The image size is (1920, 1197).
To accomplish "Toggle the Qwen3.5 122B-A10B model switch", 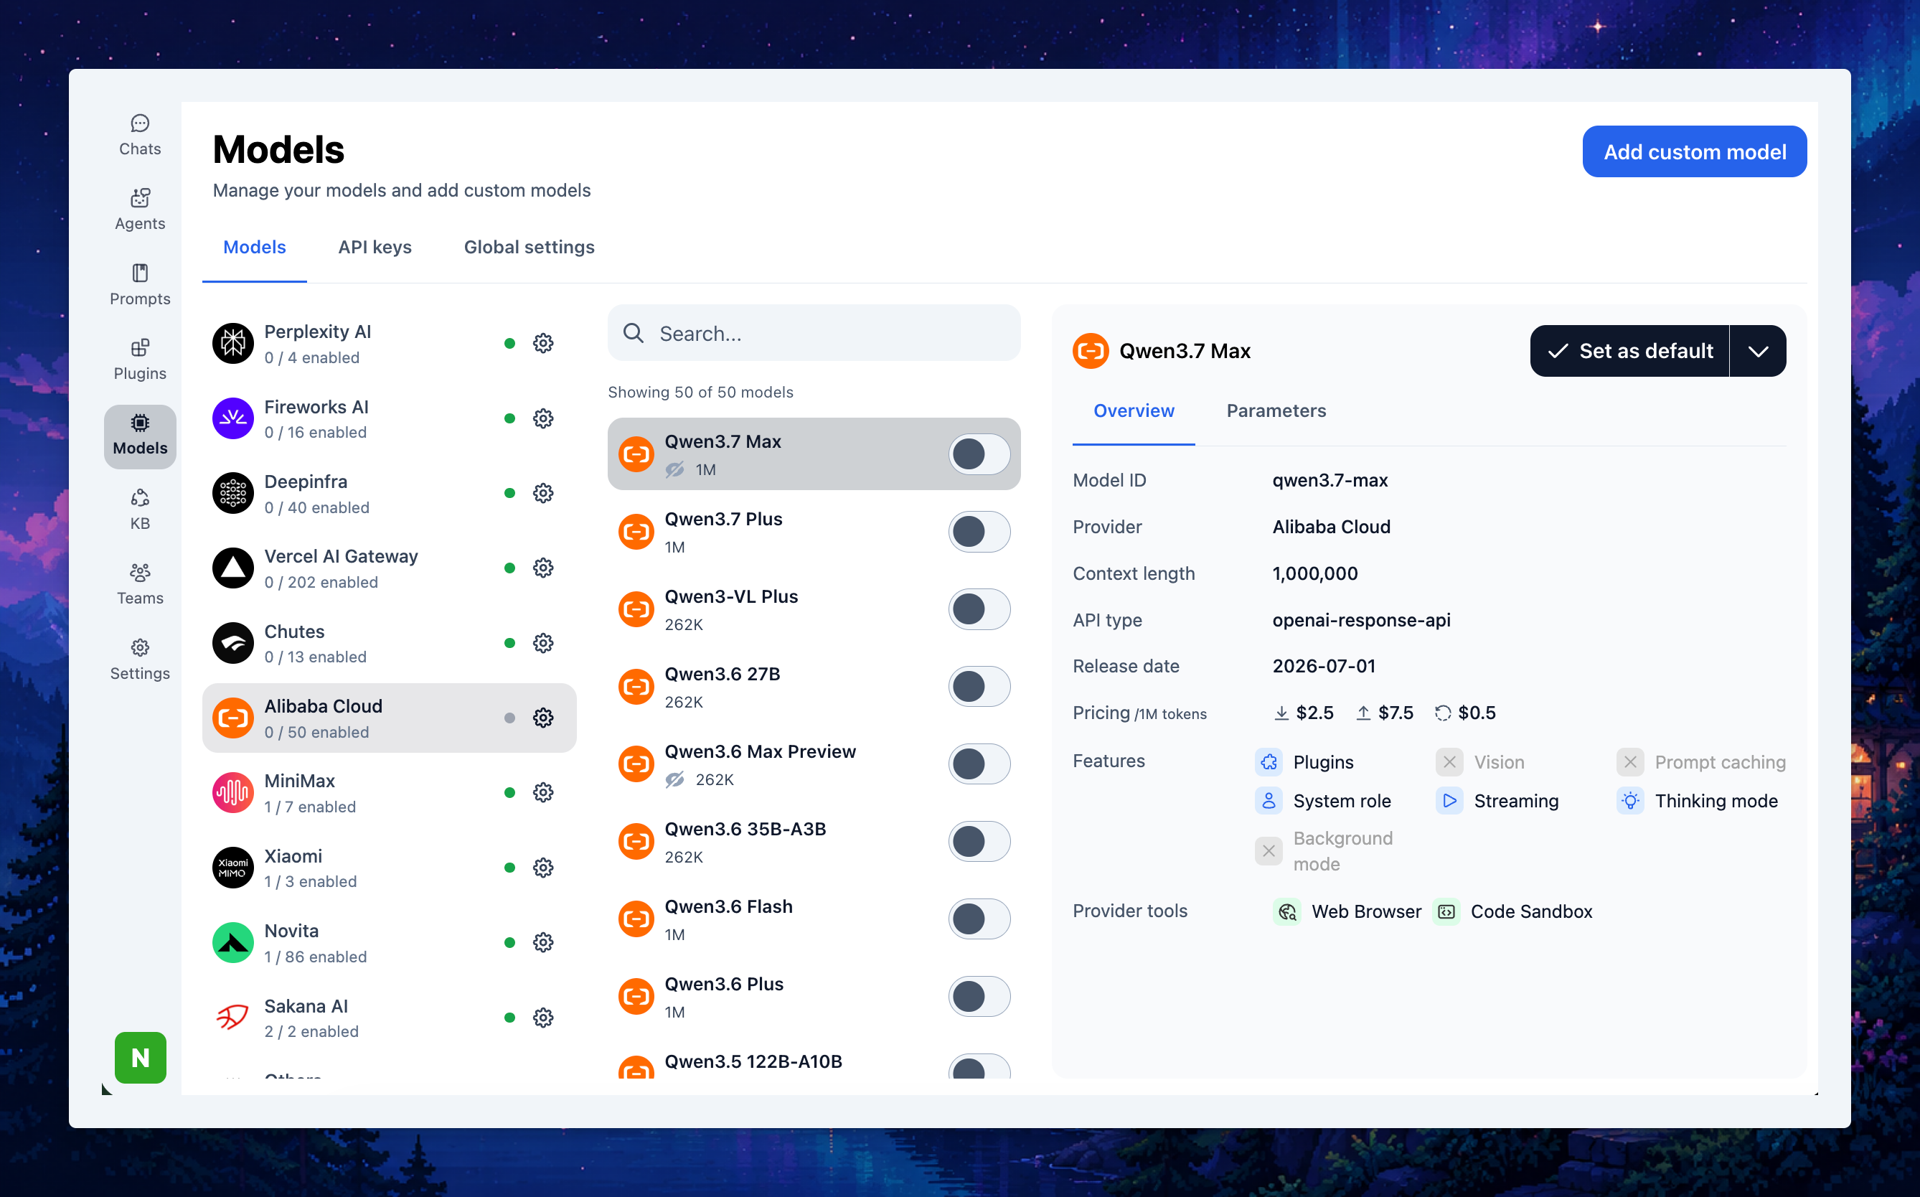I will pos(979,1066).
